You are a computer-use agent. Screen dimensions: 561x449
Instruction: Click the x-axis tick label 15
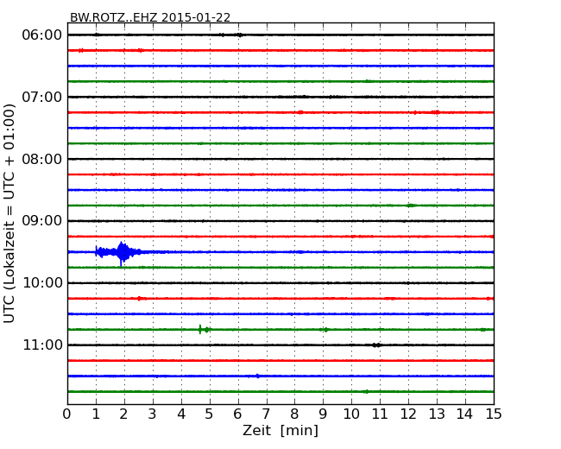494,414
